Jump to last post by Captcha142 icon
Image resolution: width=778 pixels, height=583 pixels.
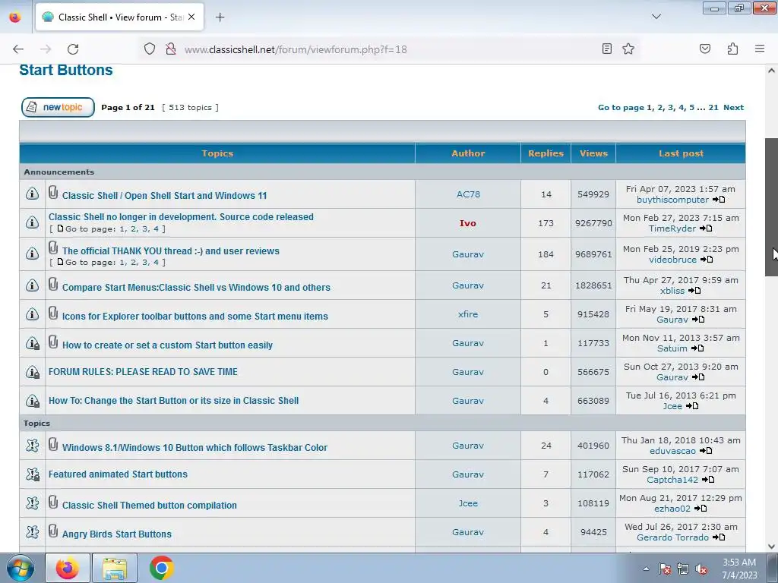708,480
